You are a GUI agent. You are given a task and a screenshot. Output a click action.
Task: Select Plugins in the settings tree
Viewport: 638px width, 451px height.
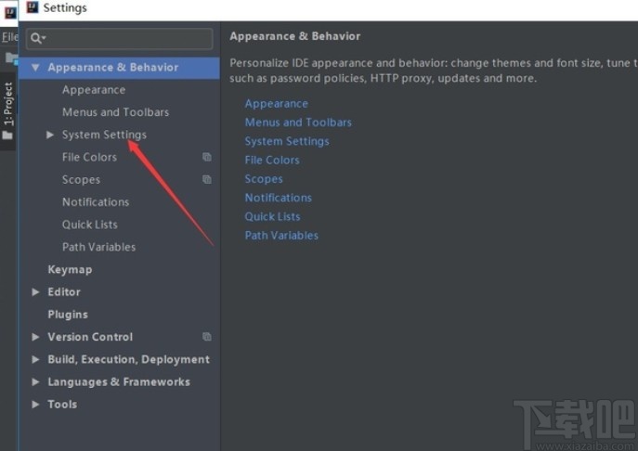point(68,315)
